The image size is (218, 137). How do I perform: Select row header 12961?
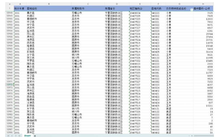pos(10,52)
